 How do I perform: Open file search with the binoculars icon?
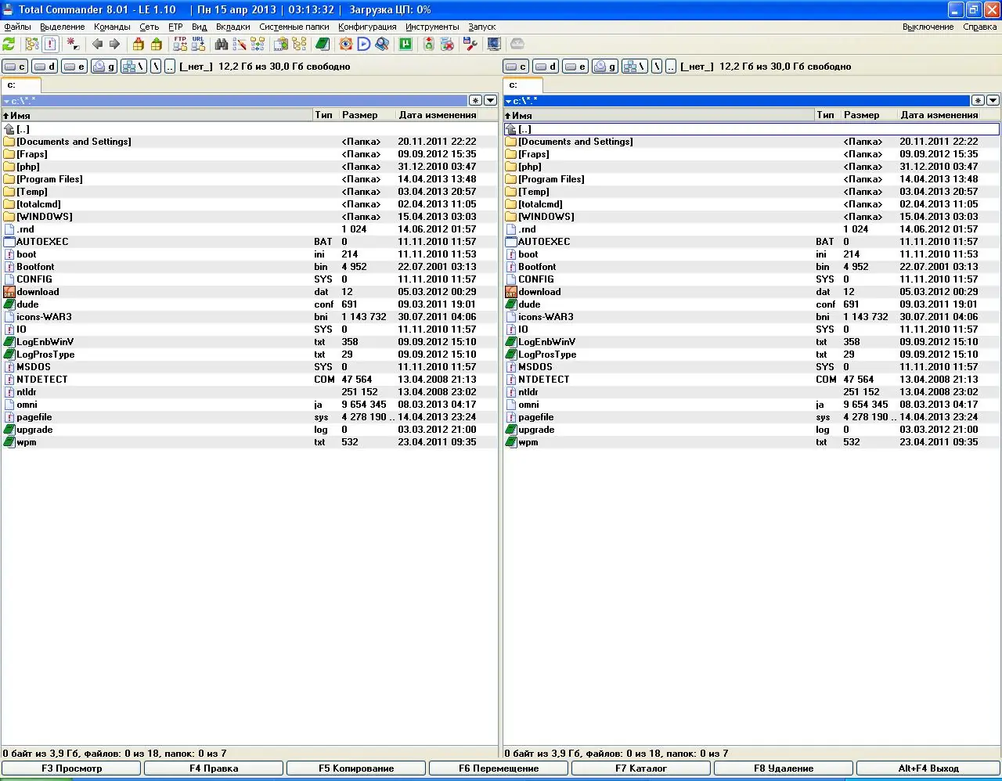pos(222,45)
